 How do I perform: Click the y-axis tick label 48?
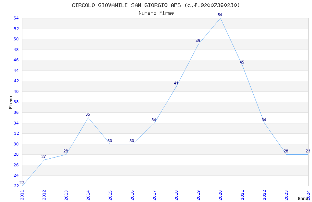tap(16, 50)
